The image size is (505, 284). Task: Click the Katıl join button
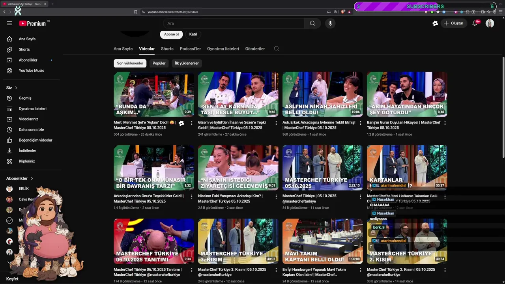(x=193, y=34)
